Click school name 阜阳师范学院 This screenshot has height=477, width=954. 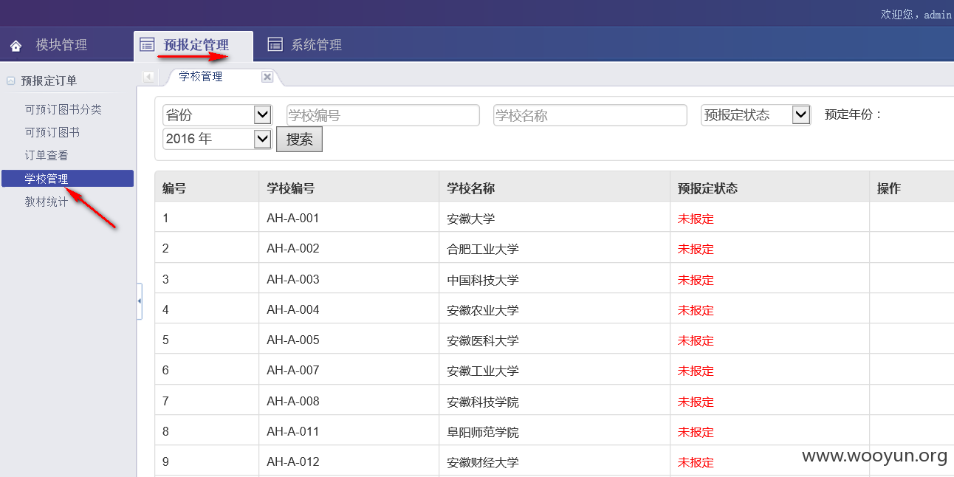pyautogui.click(x=483, y=432)
